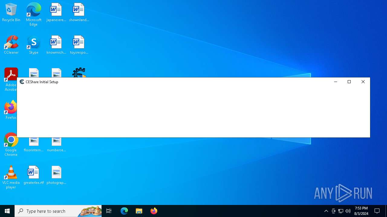
Task: Open the Action Center notifications icon
Action: point(377,211)
